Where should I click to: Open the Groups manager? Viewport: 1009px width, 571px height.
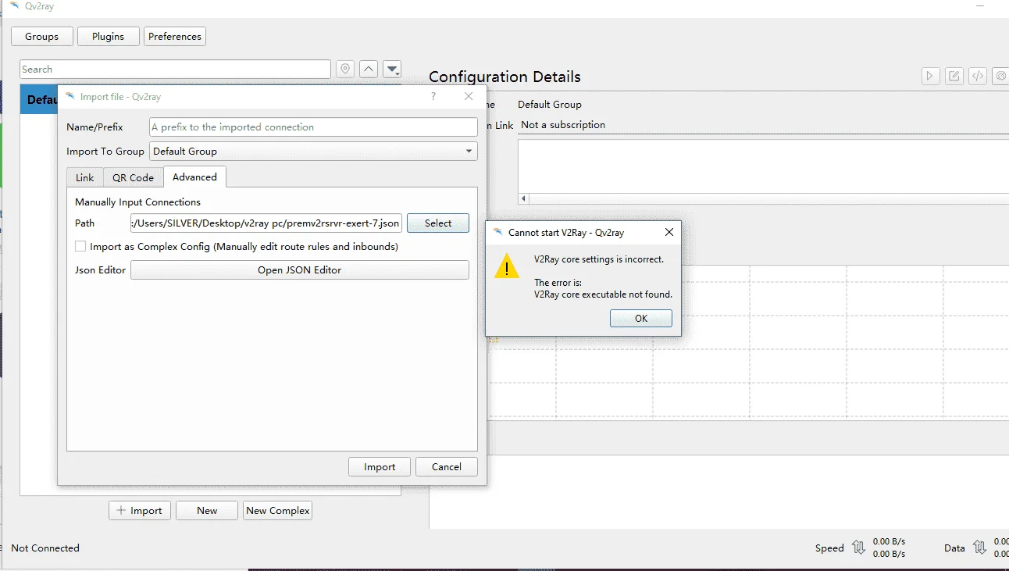pos(41,36)
